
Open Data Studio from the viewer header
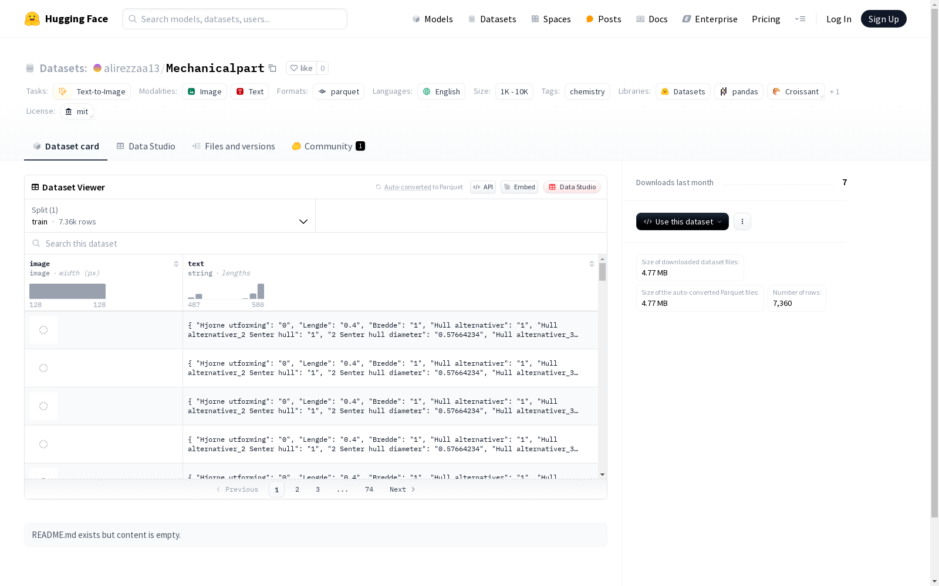tap(572, 187)
